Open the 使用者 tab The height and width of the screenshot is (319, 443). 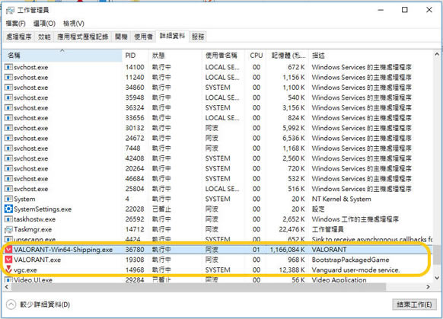(x=143, y=37)
